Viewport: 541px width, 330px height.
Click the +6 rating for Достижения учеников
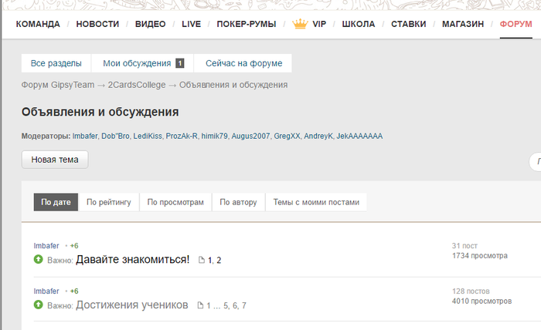coord(74,291)
